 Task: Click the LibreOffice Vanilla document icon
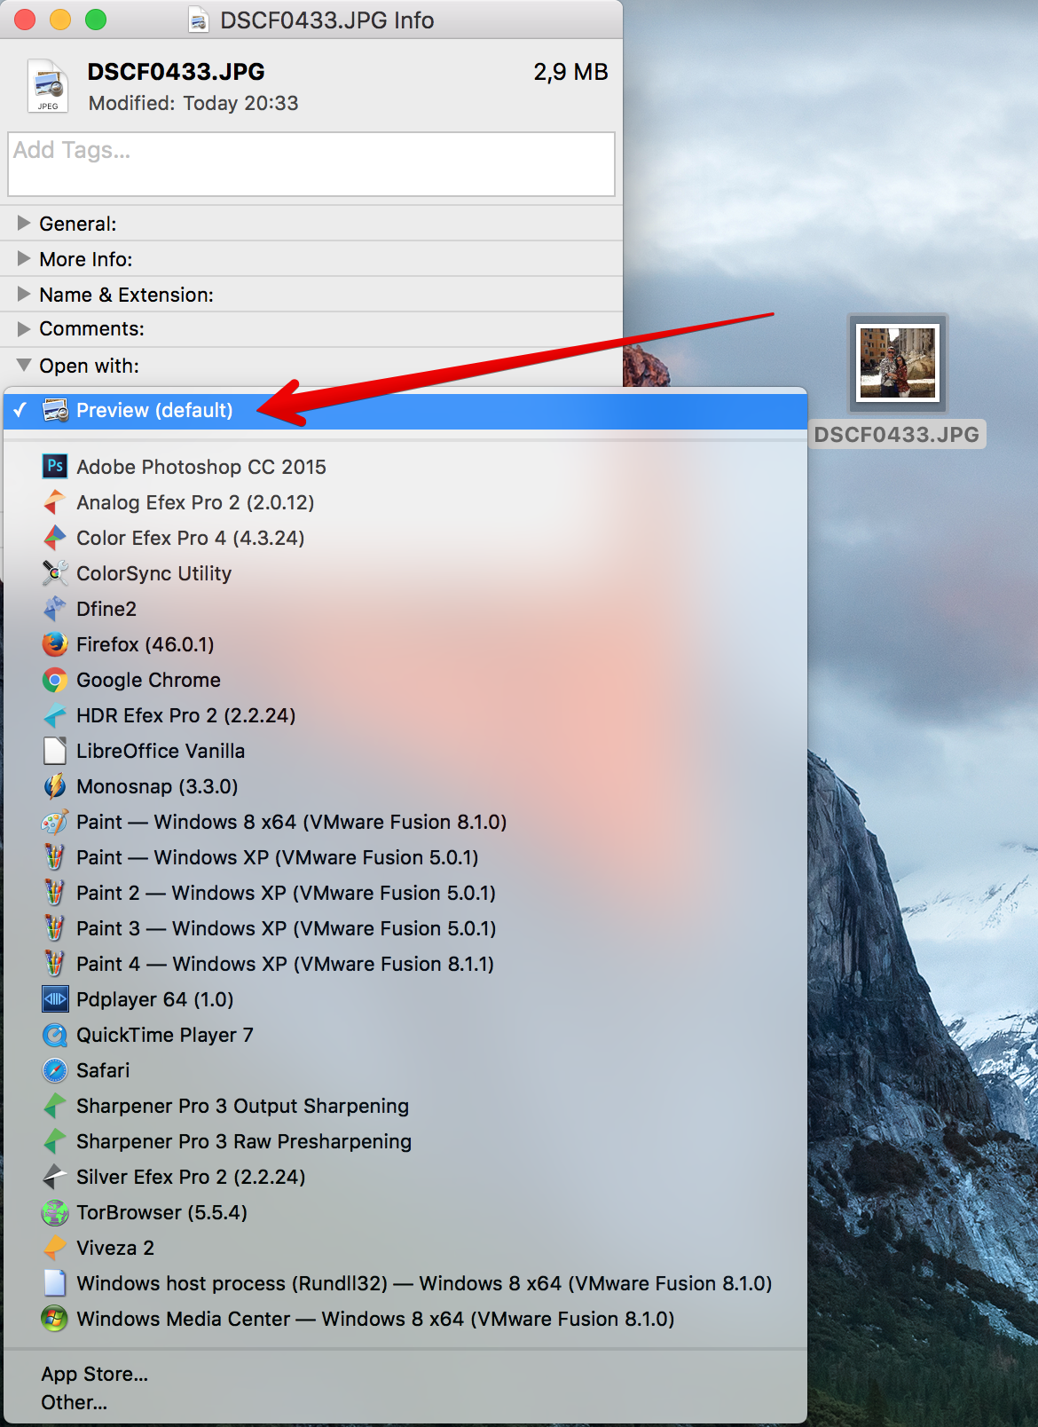[55, 750]
